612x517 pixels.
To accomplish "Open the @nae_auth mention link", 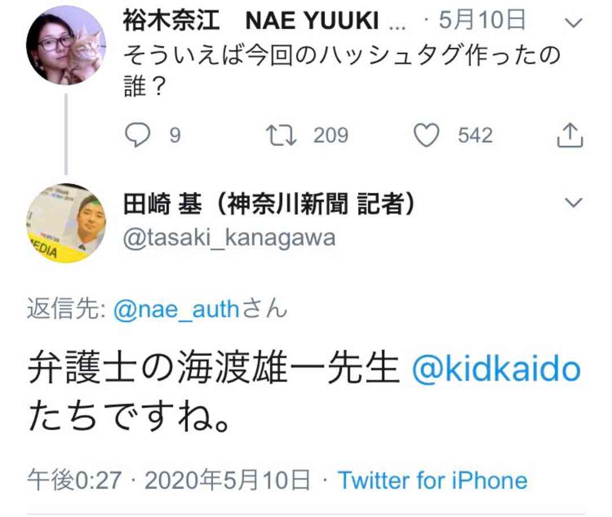I will tap(176, 310).
